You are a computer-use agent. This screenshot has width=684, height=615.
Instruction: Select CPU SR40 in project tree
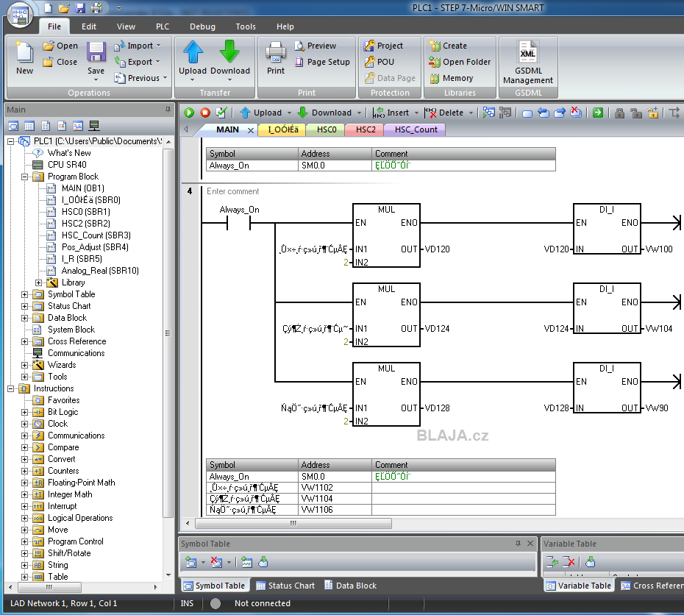click(x=67, y=165)
